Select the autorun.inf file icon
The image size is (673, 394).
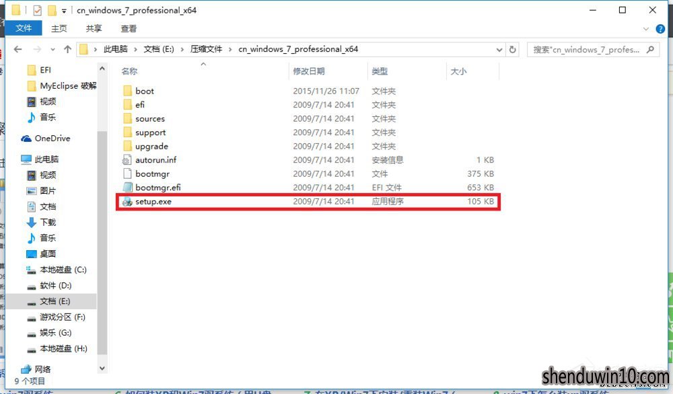coord(127,160)
